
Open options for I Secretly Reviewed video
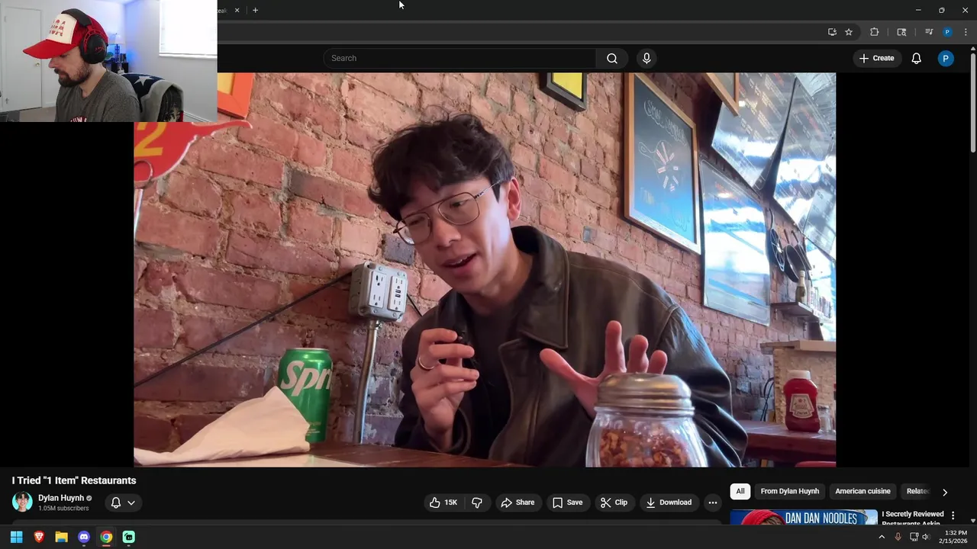pyautogui.click(x=953, y=515)
